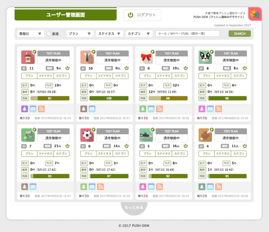
Task: Click the RSS icon on user 9 card
Action: (x=160, y=109)
